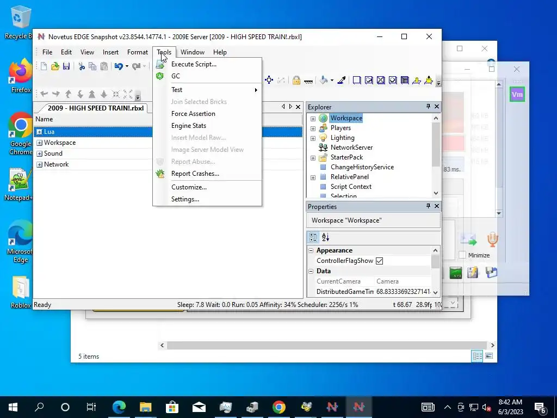Click the Paste clipboard icon
Viewport: 557px width, 418px height.
point(104,66)
